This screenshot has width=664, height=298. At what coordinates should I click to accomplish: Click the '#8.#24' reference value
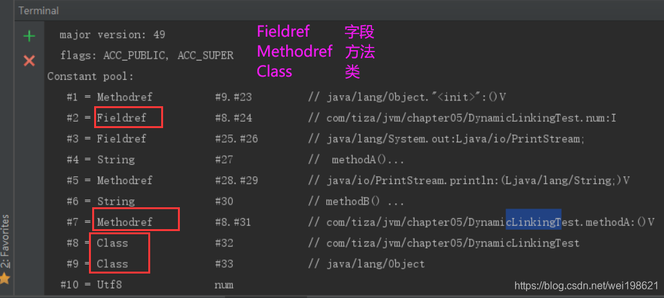coord(233,118)
